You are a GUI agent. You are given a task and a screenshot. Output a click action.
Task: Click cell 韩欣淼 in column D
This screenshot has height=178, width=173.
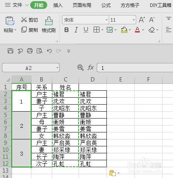click(92, 136)
